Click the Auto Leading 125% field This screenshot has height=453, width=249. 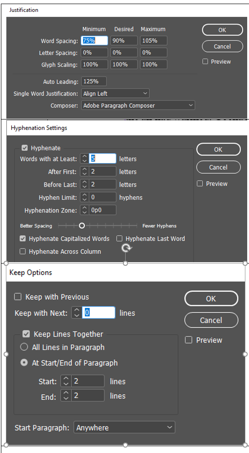pos(94,81)
